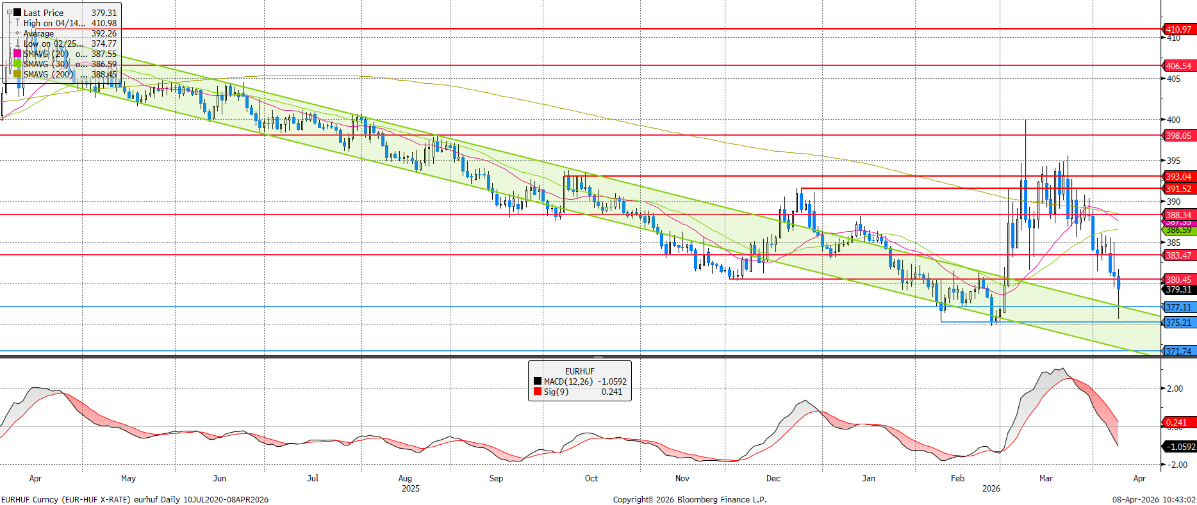Click the 377.11 blue support level tag
Viewport: 1197px width, 505px height.
pos(1178,307)
